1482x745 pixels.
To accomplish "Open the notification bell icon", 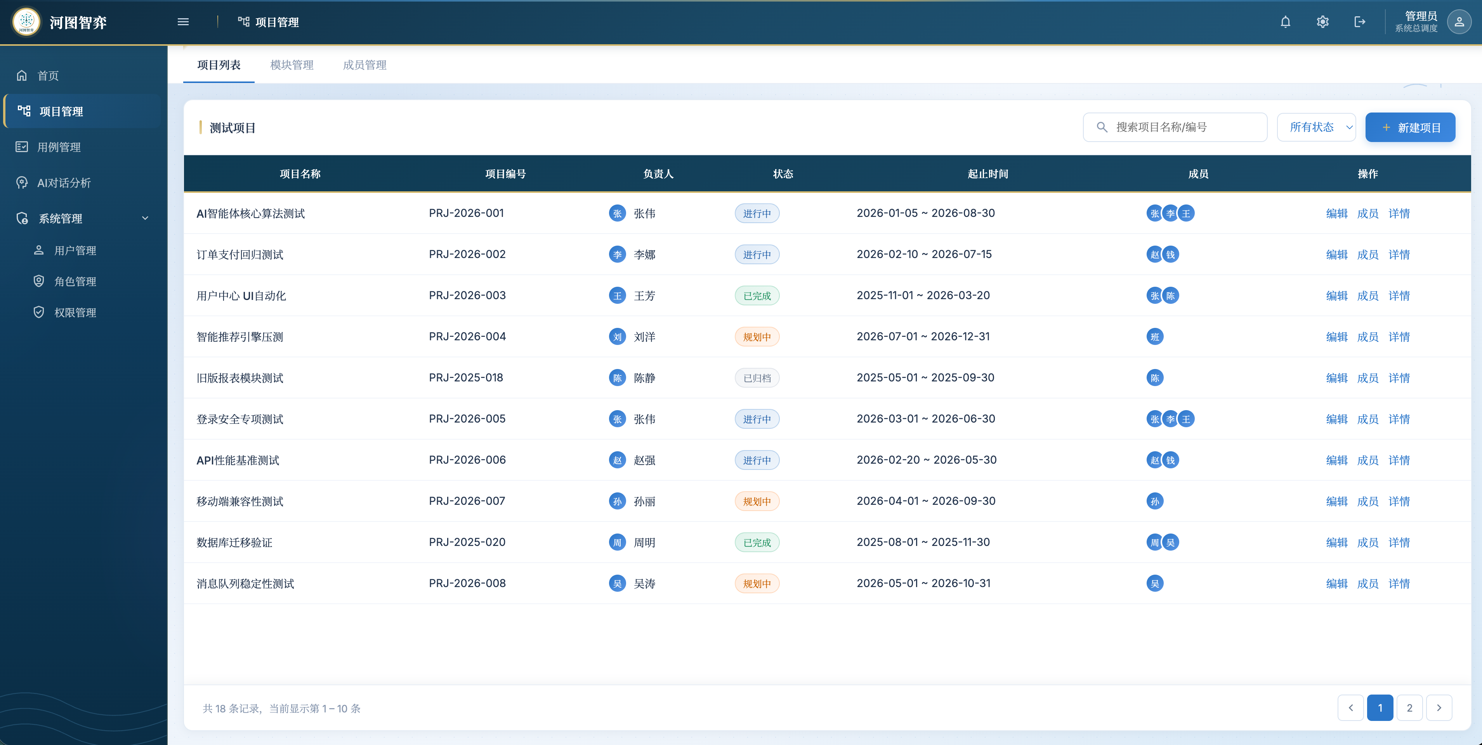I will 1285,22.
